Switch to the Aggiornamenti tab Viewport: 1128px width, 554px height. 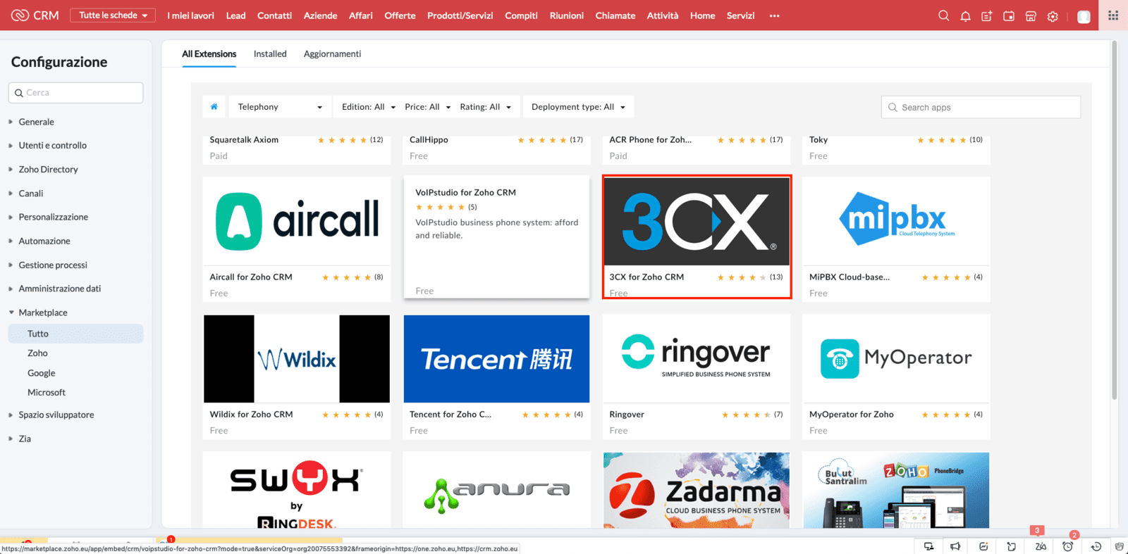coord(332,54)
